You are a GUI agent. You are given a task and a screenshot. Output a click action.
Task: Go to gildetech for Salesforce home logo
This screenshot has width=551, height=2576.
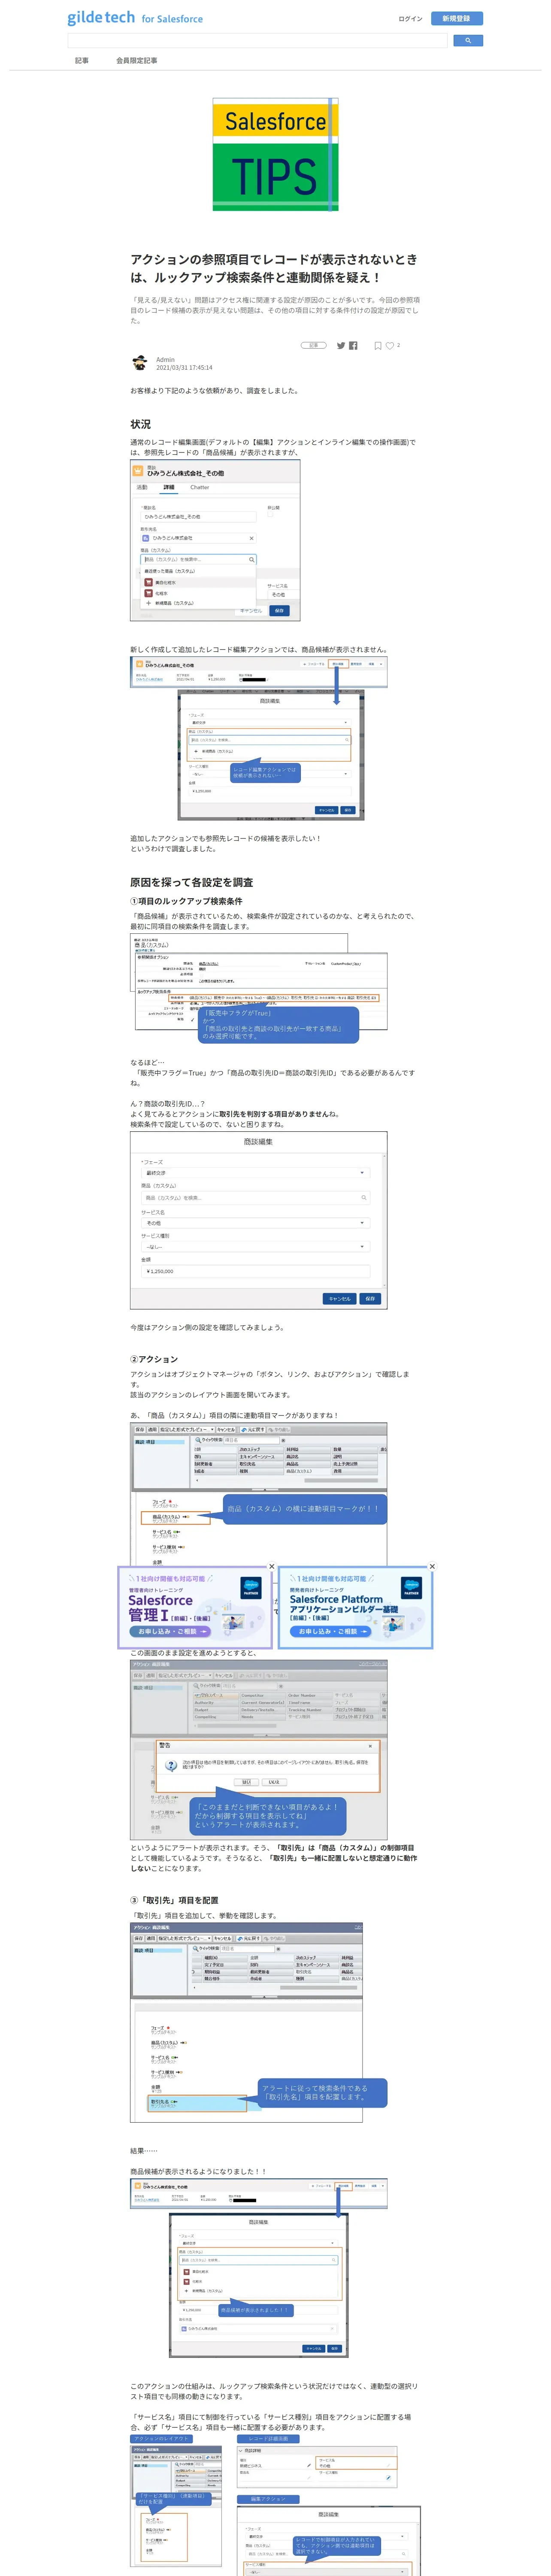coord(135,18)
